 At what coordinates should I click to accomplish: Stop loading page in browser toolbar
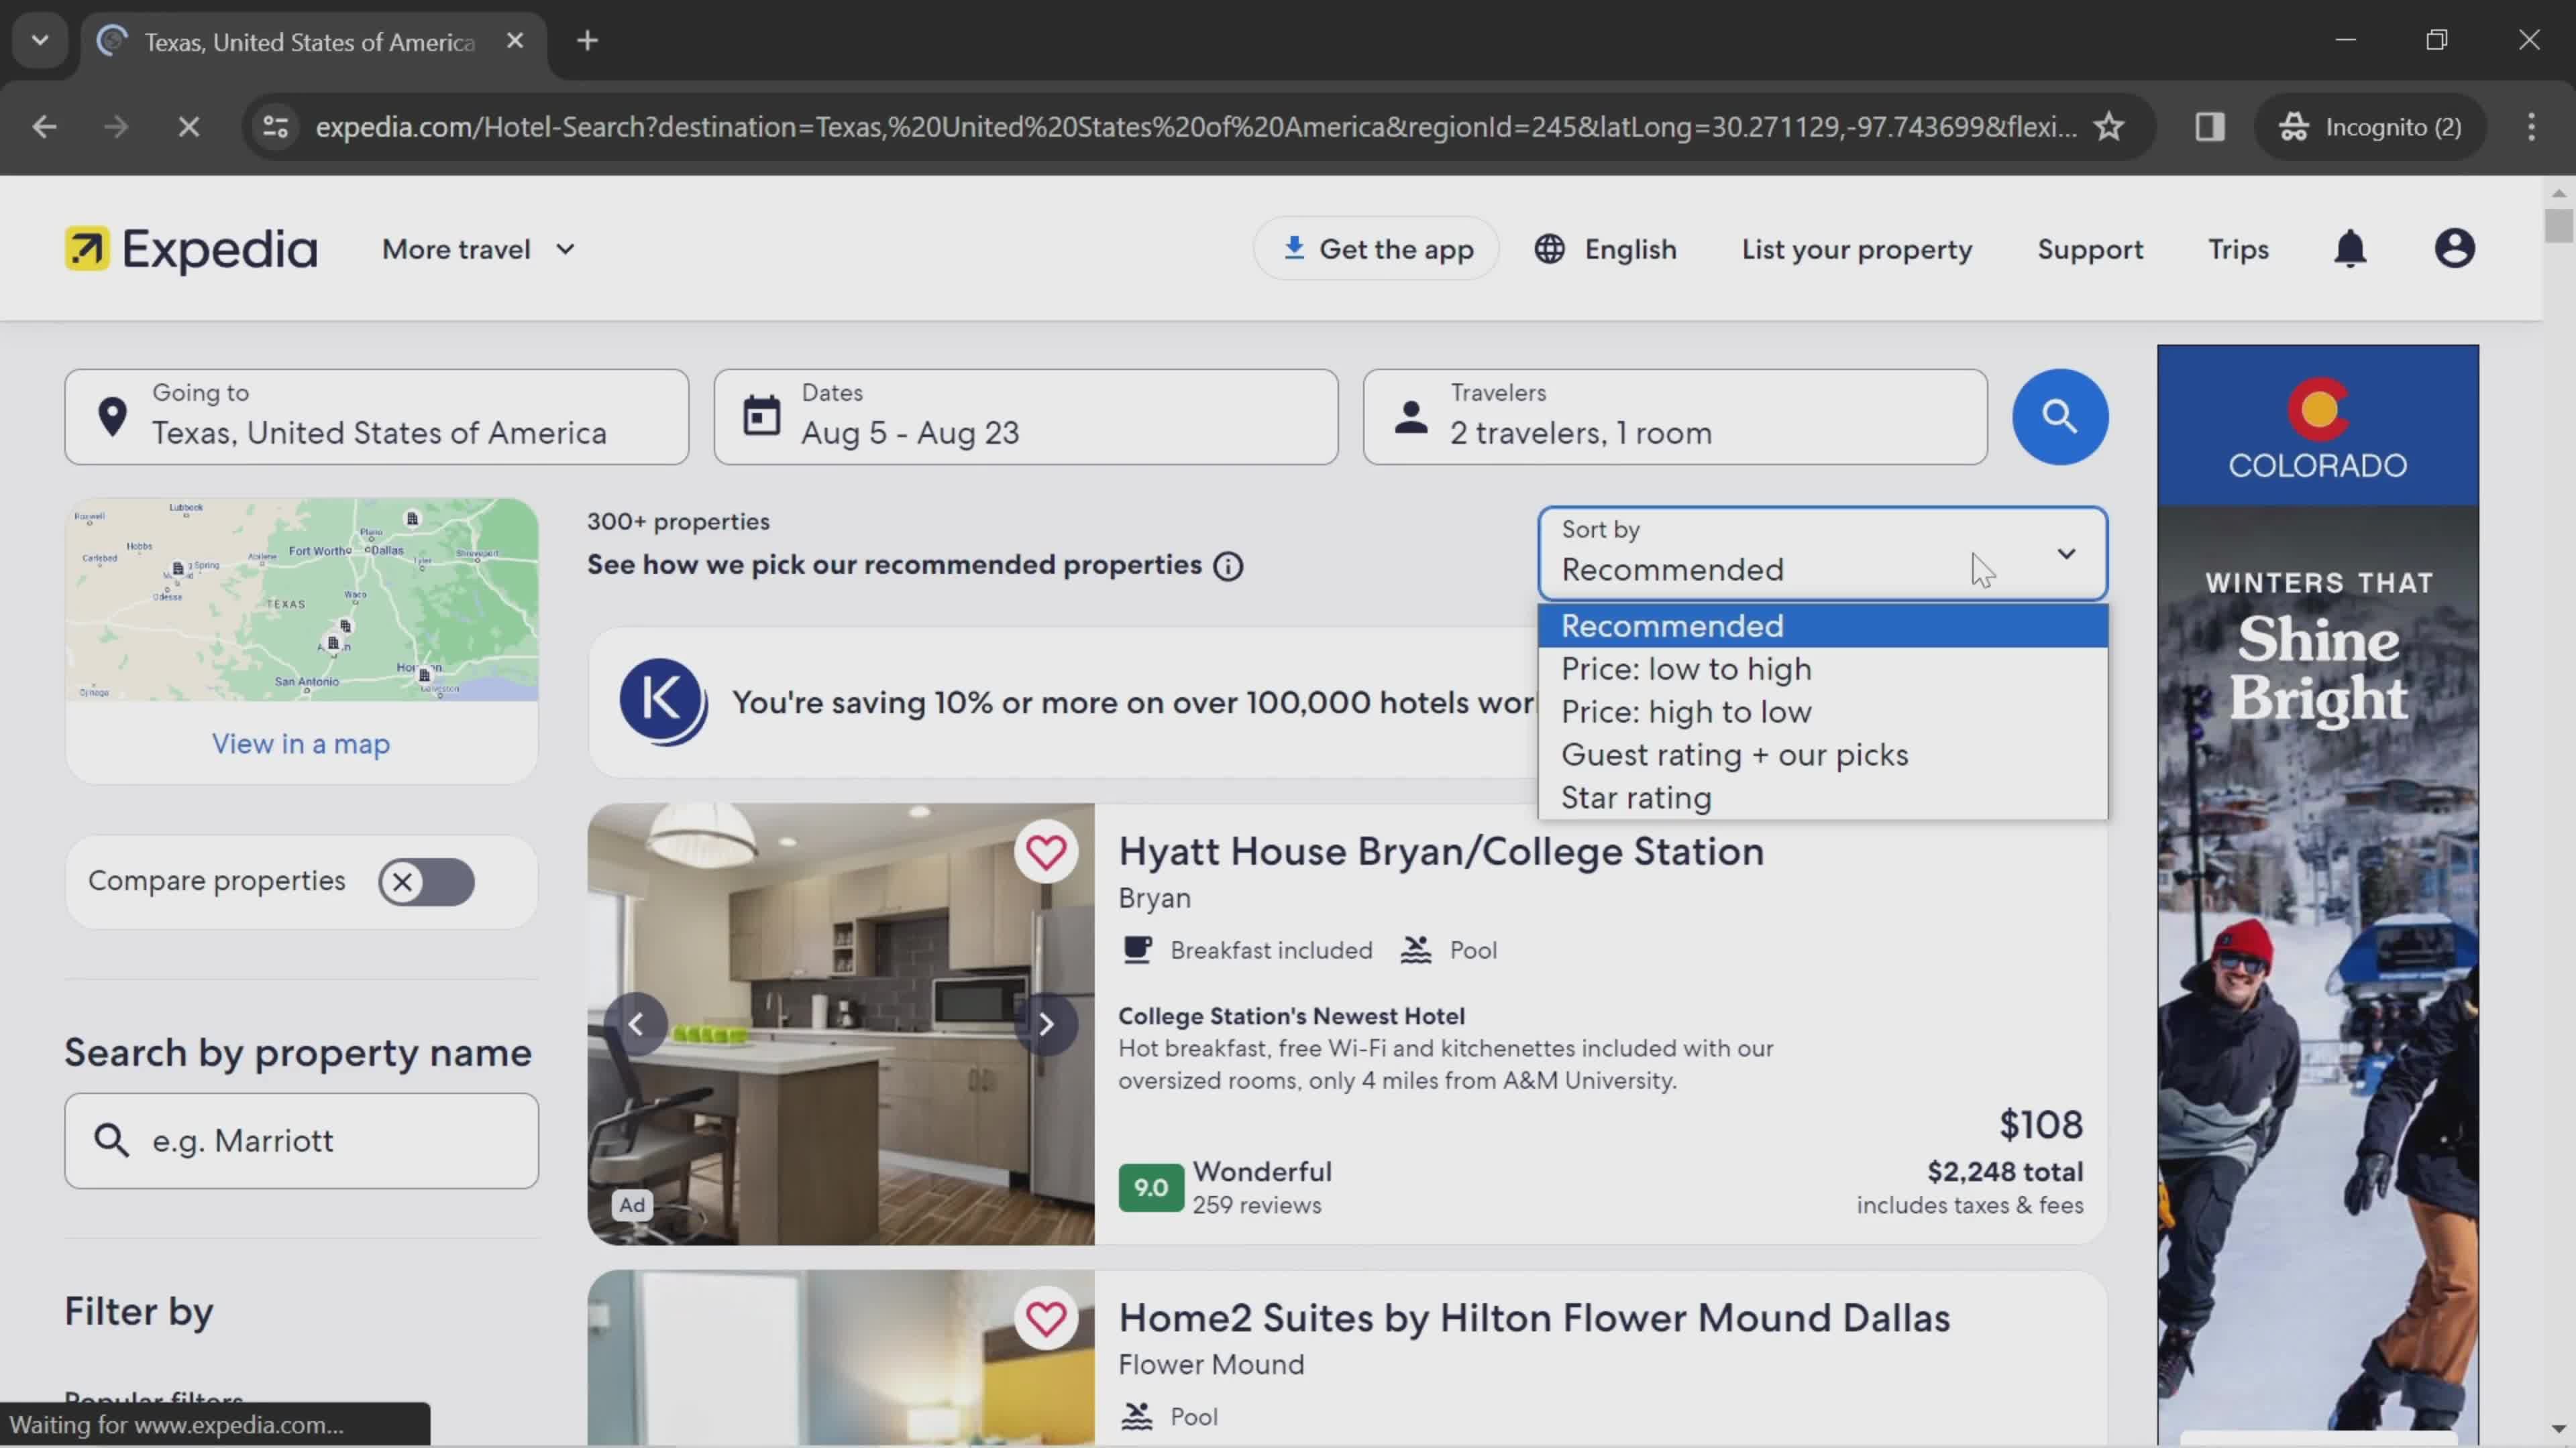(188, 127)
